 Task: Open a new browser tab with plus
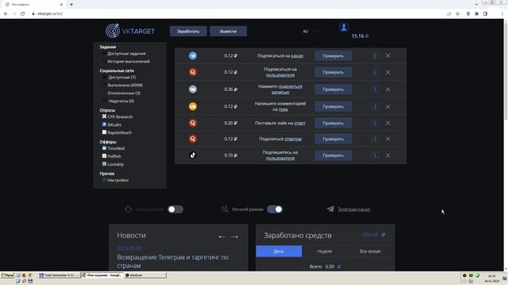click(71, 5)
